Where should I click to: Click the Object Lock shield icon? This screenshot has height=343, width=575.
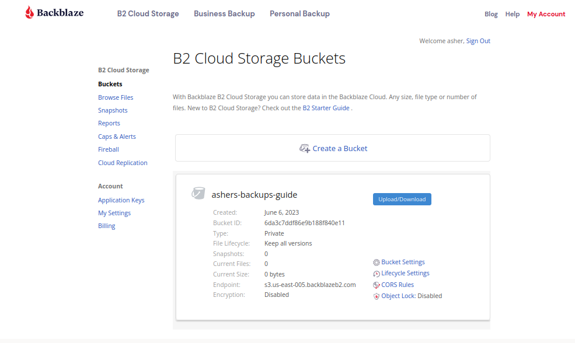(x=377, y=296)
